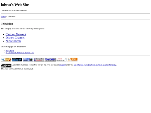Click the Java badge in the footer

[72, 60]
